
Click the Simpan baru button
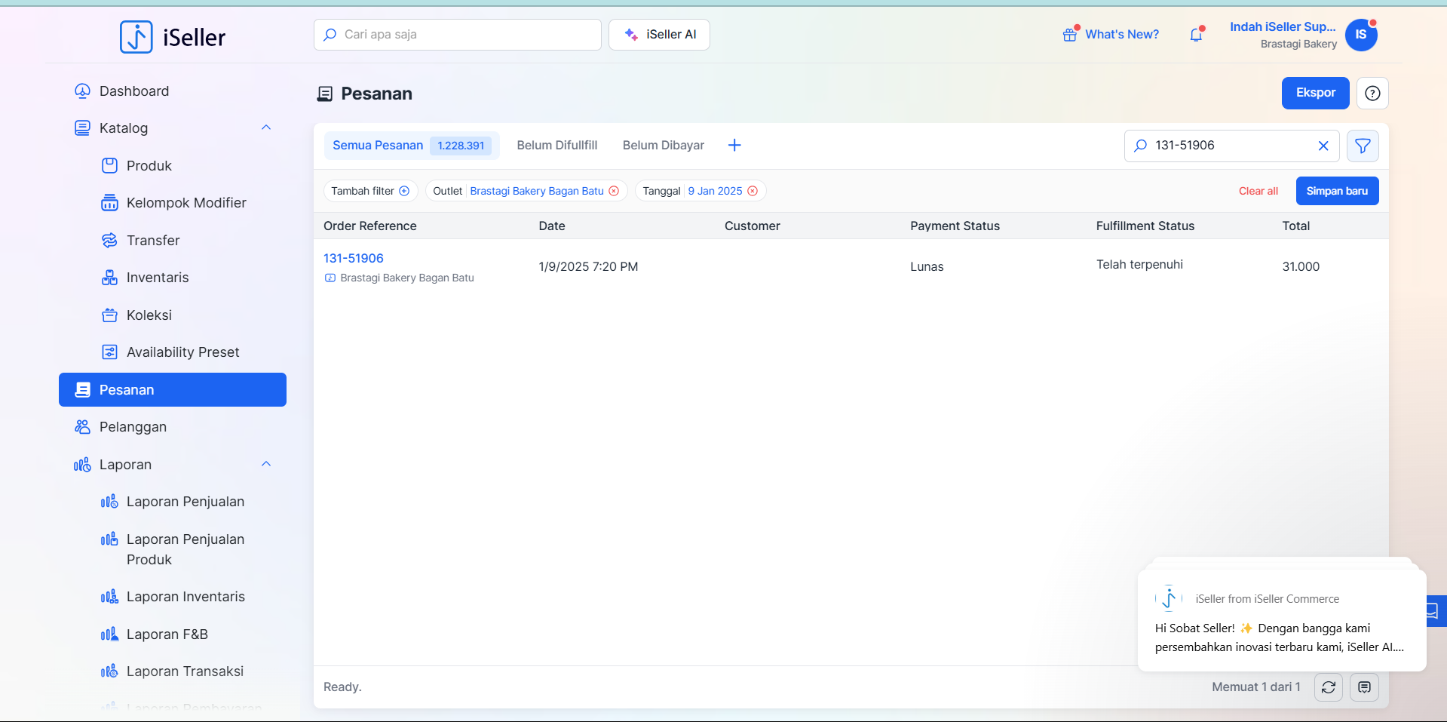[1337, 191]
